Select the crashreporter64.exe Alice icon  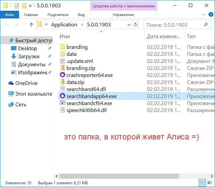coord(63,75)
